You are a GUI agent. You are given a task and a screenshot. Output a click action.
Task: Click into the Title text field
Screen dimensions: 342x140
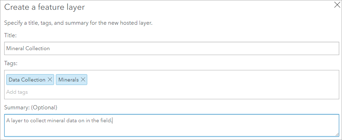(x=171, y=48)
